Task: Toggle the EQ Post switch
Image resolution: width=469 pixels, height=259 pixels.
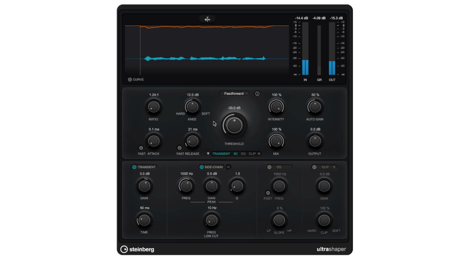Action: pyautogui.click(x=268, y=193)
